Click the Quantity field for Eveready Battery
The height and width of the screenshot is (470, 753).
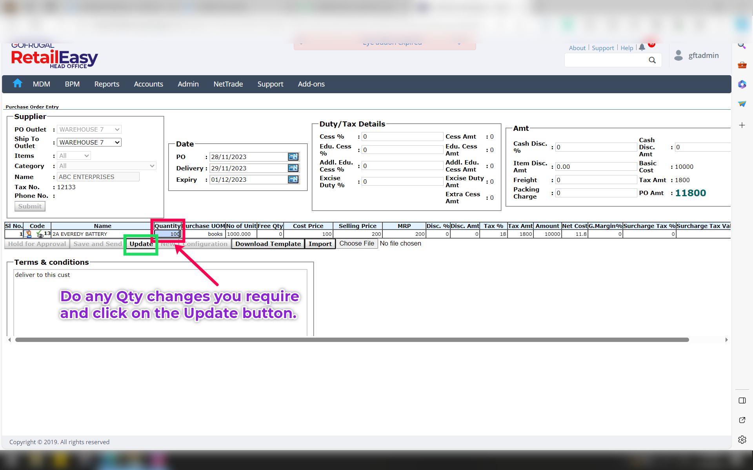pyautogui.click(x=168, y=234)
